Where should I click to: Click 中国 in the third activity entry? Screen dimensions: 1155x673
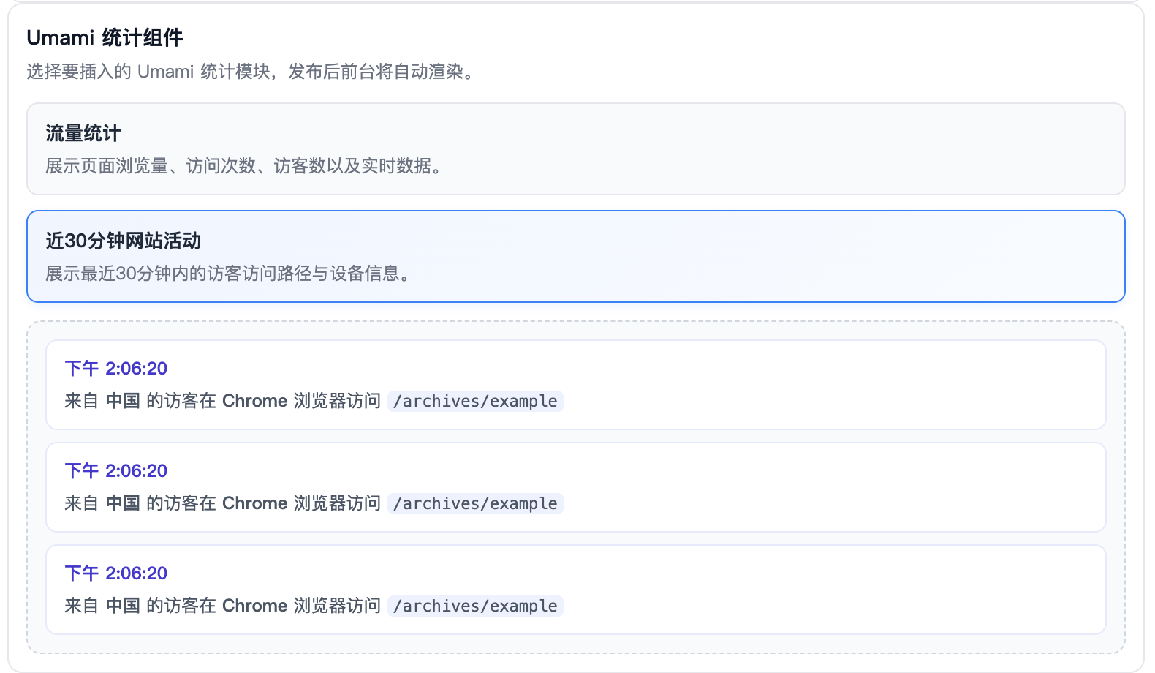(x=123, y=606)
